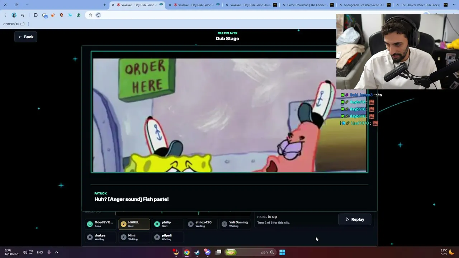Viewport: 459px width, 258px height.
Task: Show hidden system tray icons
Action: (57, 252)
